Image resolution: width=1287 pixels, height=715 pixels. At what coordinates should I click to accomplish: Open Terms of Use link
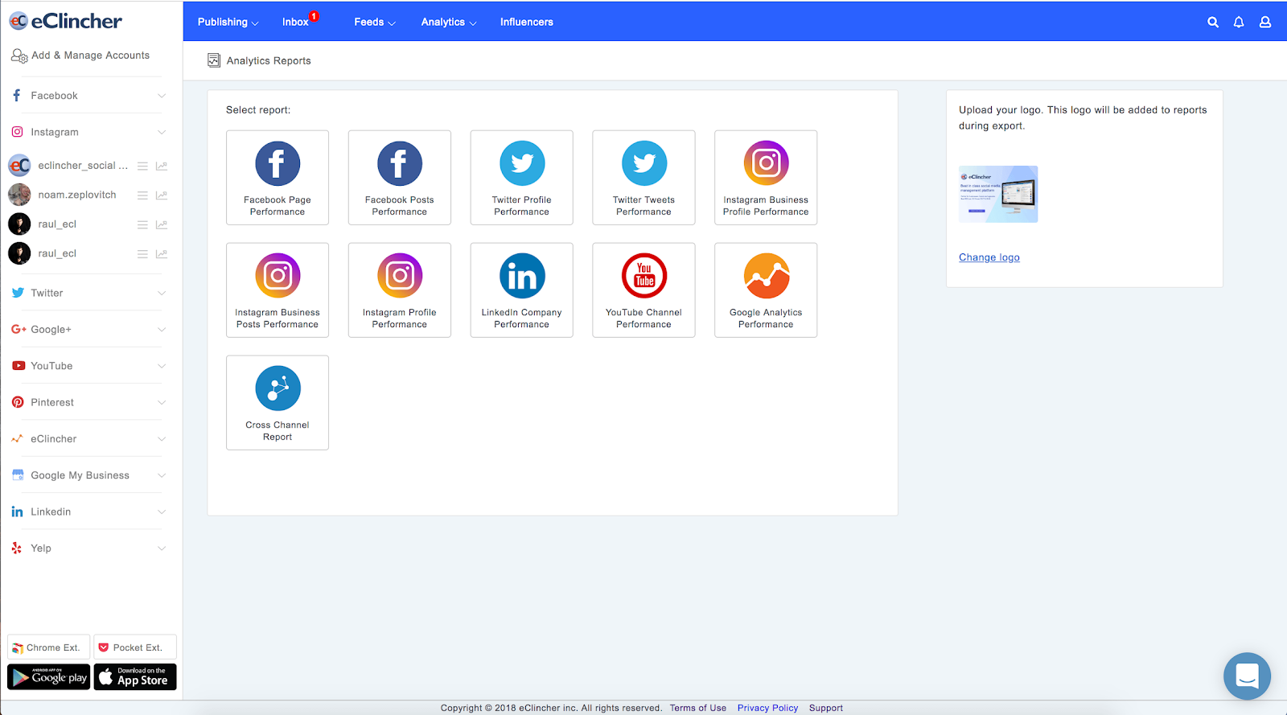(698, 708)
